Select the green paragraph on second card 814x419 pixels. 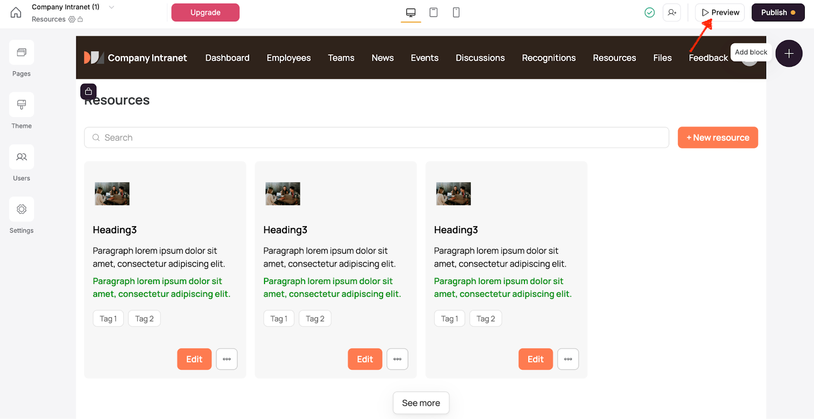(332, 288)
